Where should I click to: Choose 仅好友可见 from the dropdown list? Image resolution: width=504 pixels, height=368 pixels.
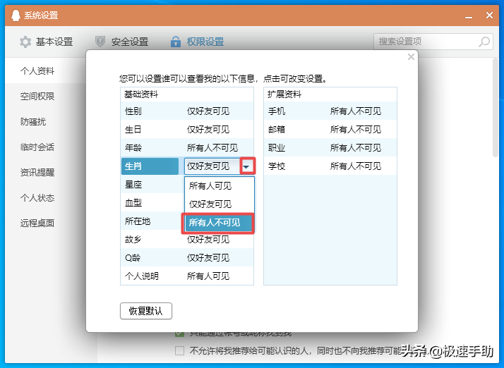tap(220, 204)
